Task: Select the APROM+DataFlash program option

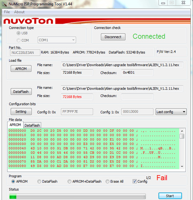Action: click(69, 182)
